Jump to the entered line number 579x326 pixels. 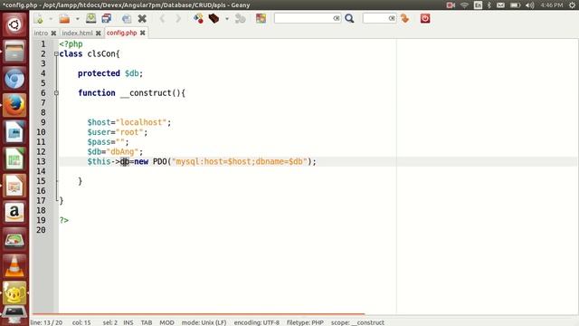405,18
